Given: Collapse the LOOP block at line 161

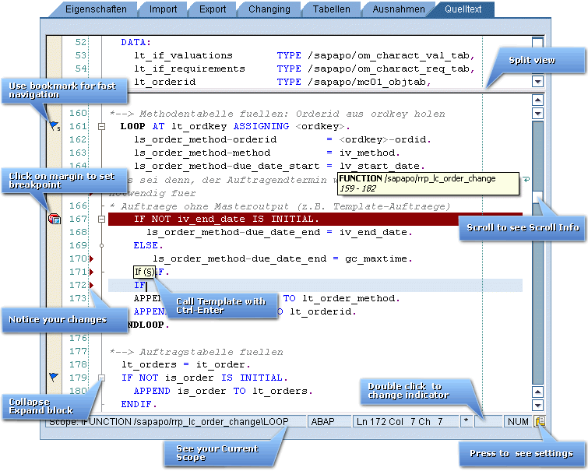Looking at the screenshot, I should coord(101,126).
